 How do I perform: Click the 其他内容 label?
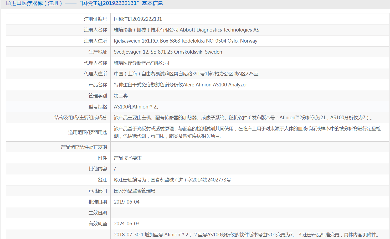pos(98,169)
